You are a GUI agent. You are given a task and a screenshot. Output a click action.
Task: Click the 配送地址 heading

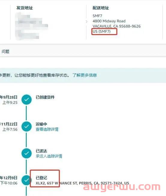[101, 8]
